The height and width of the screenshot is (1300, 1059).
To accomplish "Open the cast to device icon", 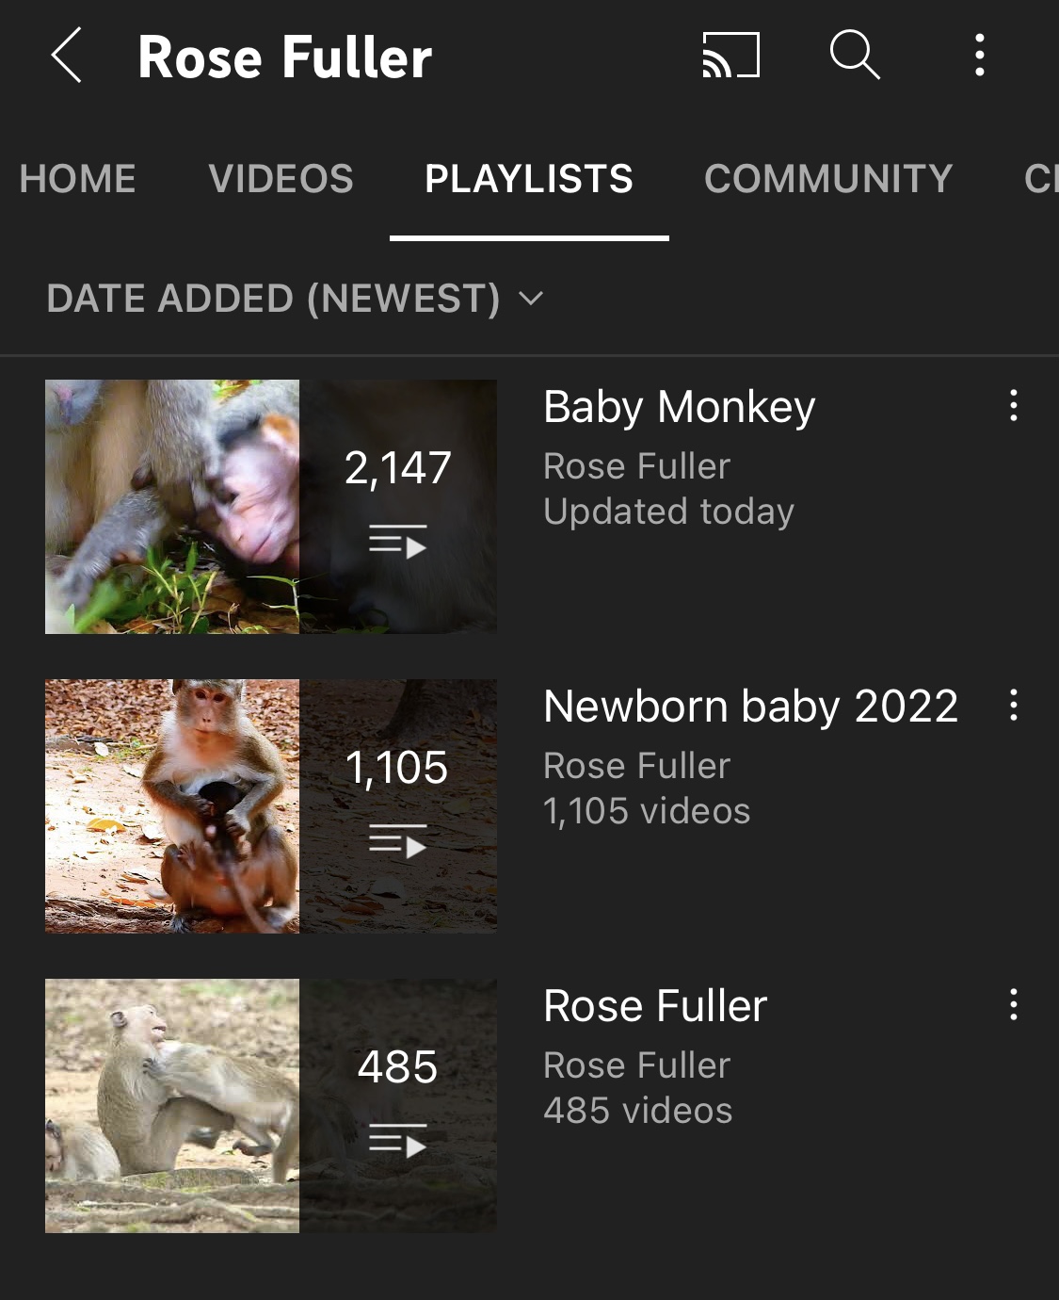I will pyautogui.click(x=730, y=56).
